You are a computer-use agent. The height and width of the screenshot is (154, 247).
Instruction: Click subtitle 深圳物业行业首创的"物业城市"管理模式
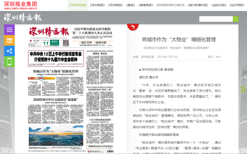(177, 48)
